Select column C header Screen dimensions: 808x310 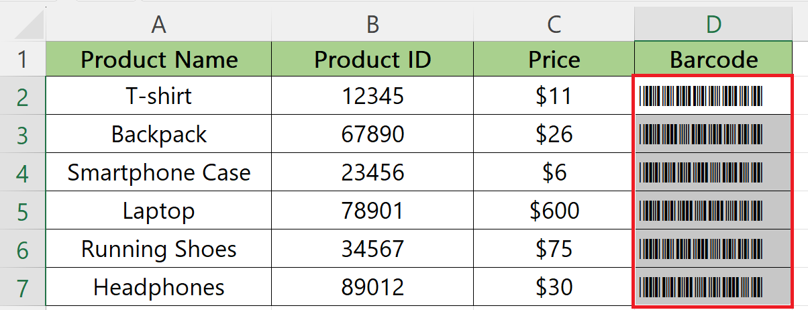coord(554,25)
